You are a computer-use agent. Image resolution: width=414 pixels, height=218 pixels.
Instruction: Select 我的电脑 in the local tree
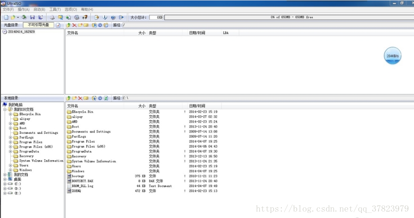tap(15, 105)
